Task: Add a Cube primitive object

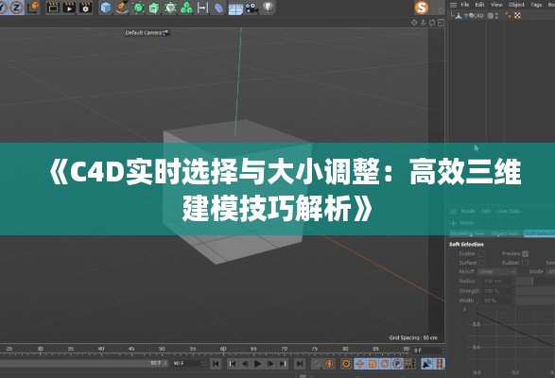Action: (x=106, y=8)
